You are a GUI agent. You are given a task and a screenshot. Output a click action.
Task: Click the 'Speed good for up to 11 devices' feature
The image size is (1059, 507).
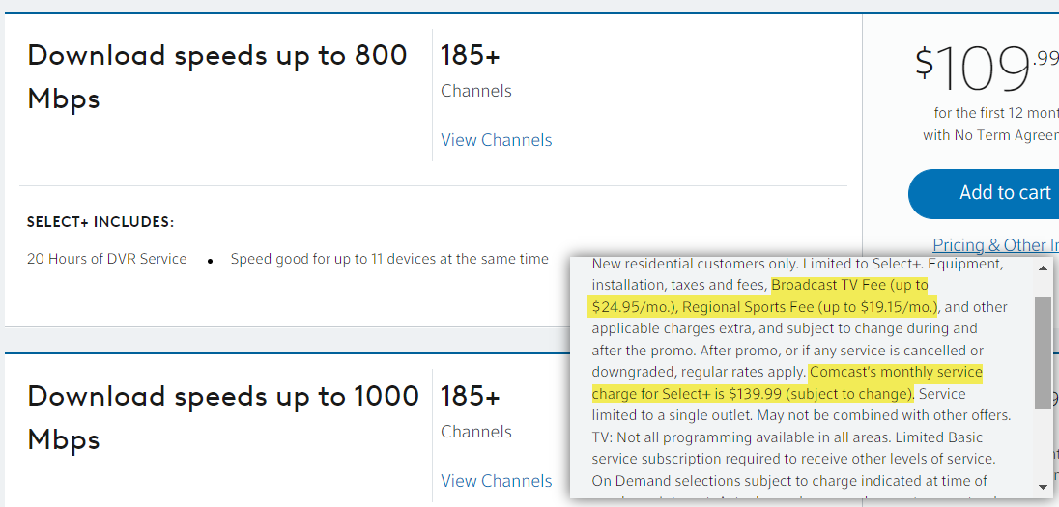click(389, 259)
